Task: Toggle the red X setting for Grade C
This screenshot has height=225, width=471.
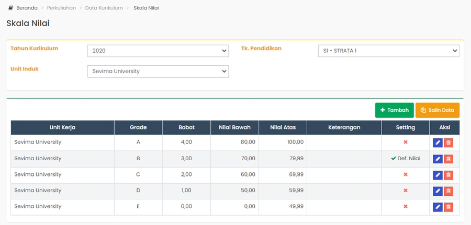Action: coord(405,175)
